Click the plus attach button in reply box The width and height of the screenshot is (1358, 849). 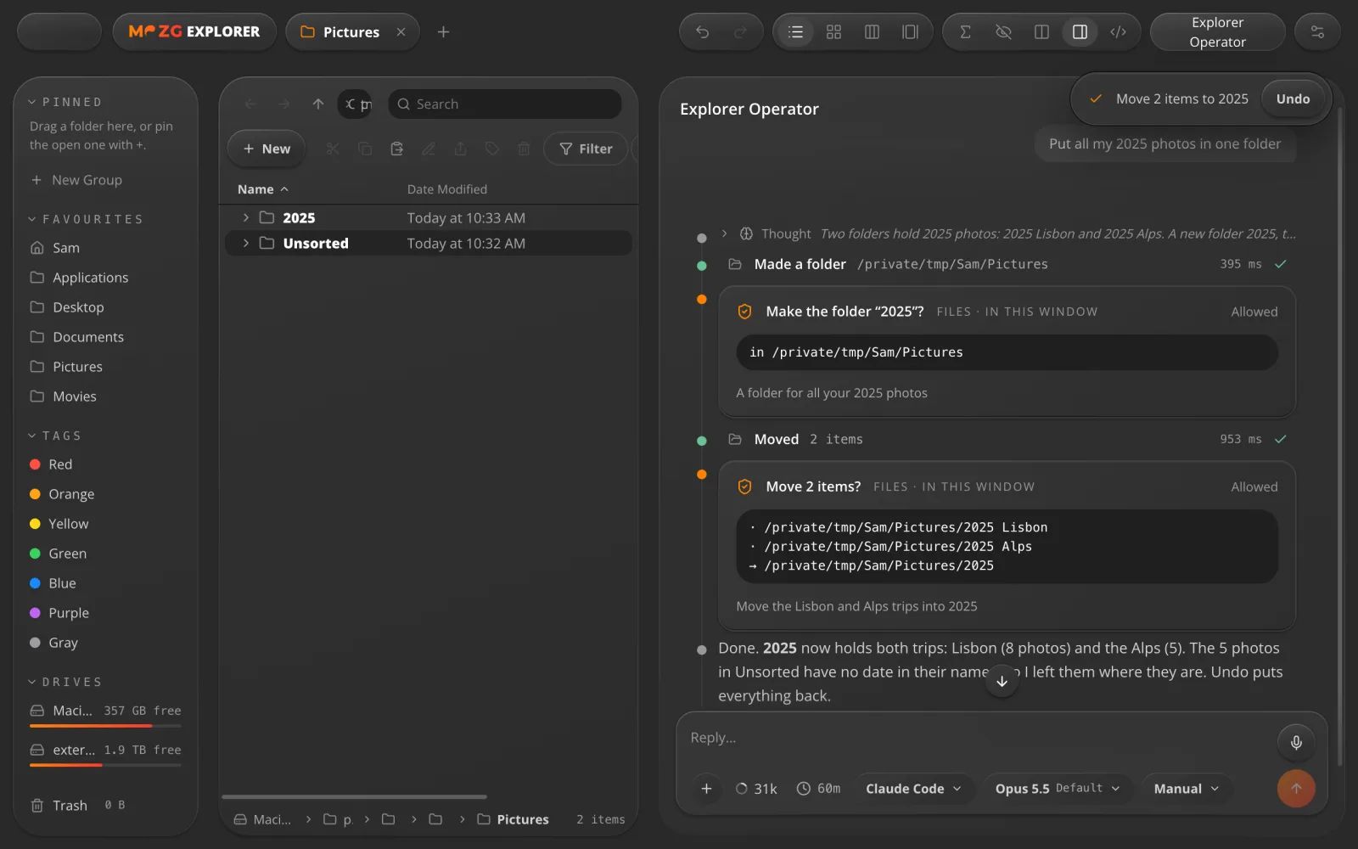pyautogui.click(x=706, y=789)
